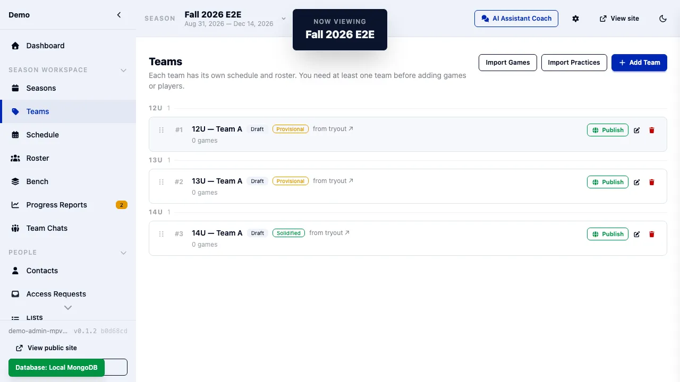Open 'from tryout' link for 12U team
The height and width of the screenshot is (382, 680).
click(x=333, y=129)
